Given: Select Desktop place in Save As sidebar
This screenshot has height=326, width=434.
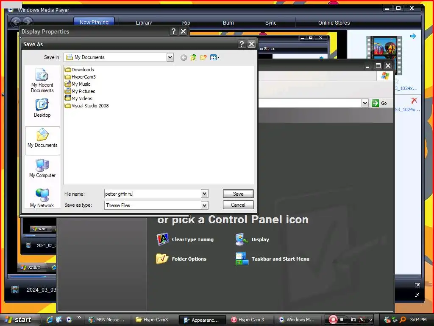Looking at the screenshot, I should 42,108.
